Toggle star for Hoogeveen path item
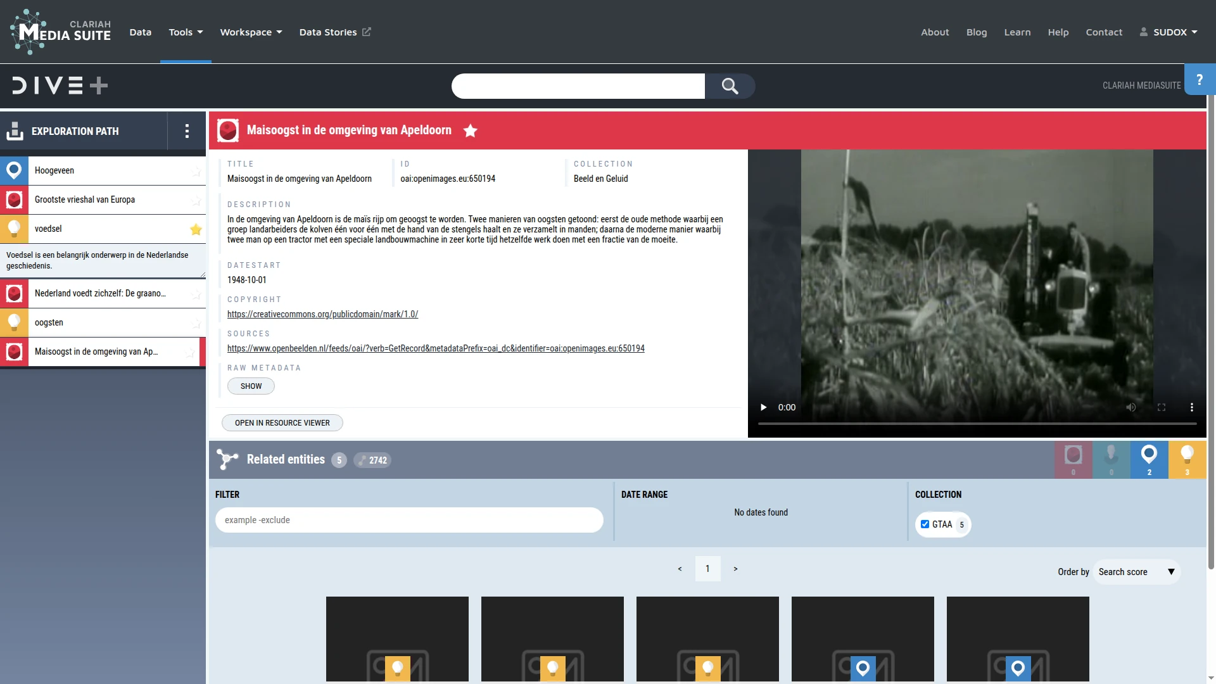 click(x=196, y=171)
